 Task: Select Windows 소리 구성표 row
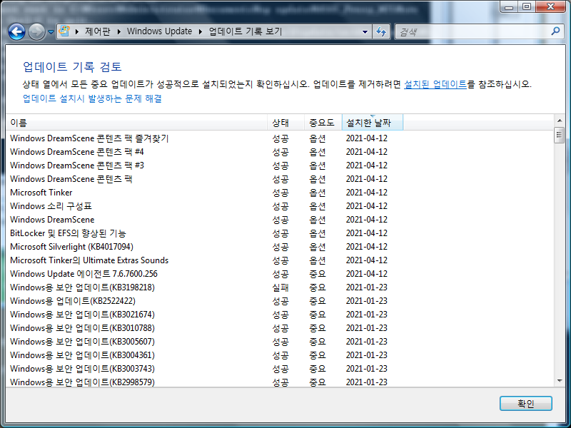tap(280, 206)
